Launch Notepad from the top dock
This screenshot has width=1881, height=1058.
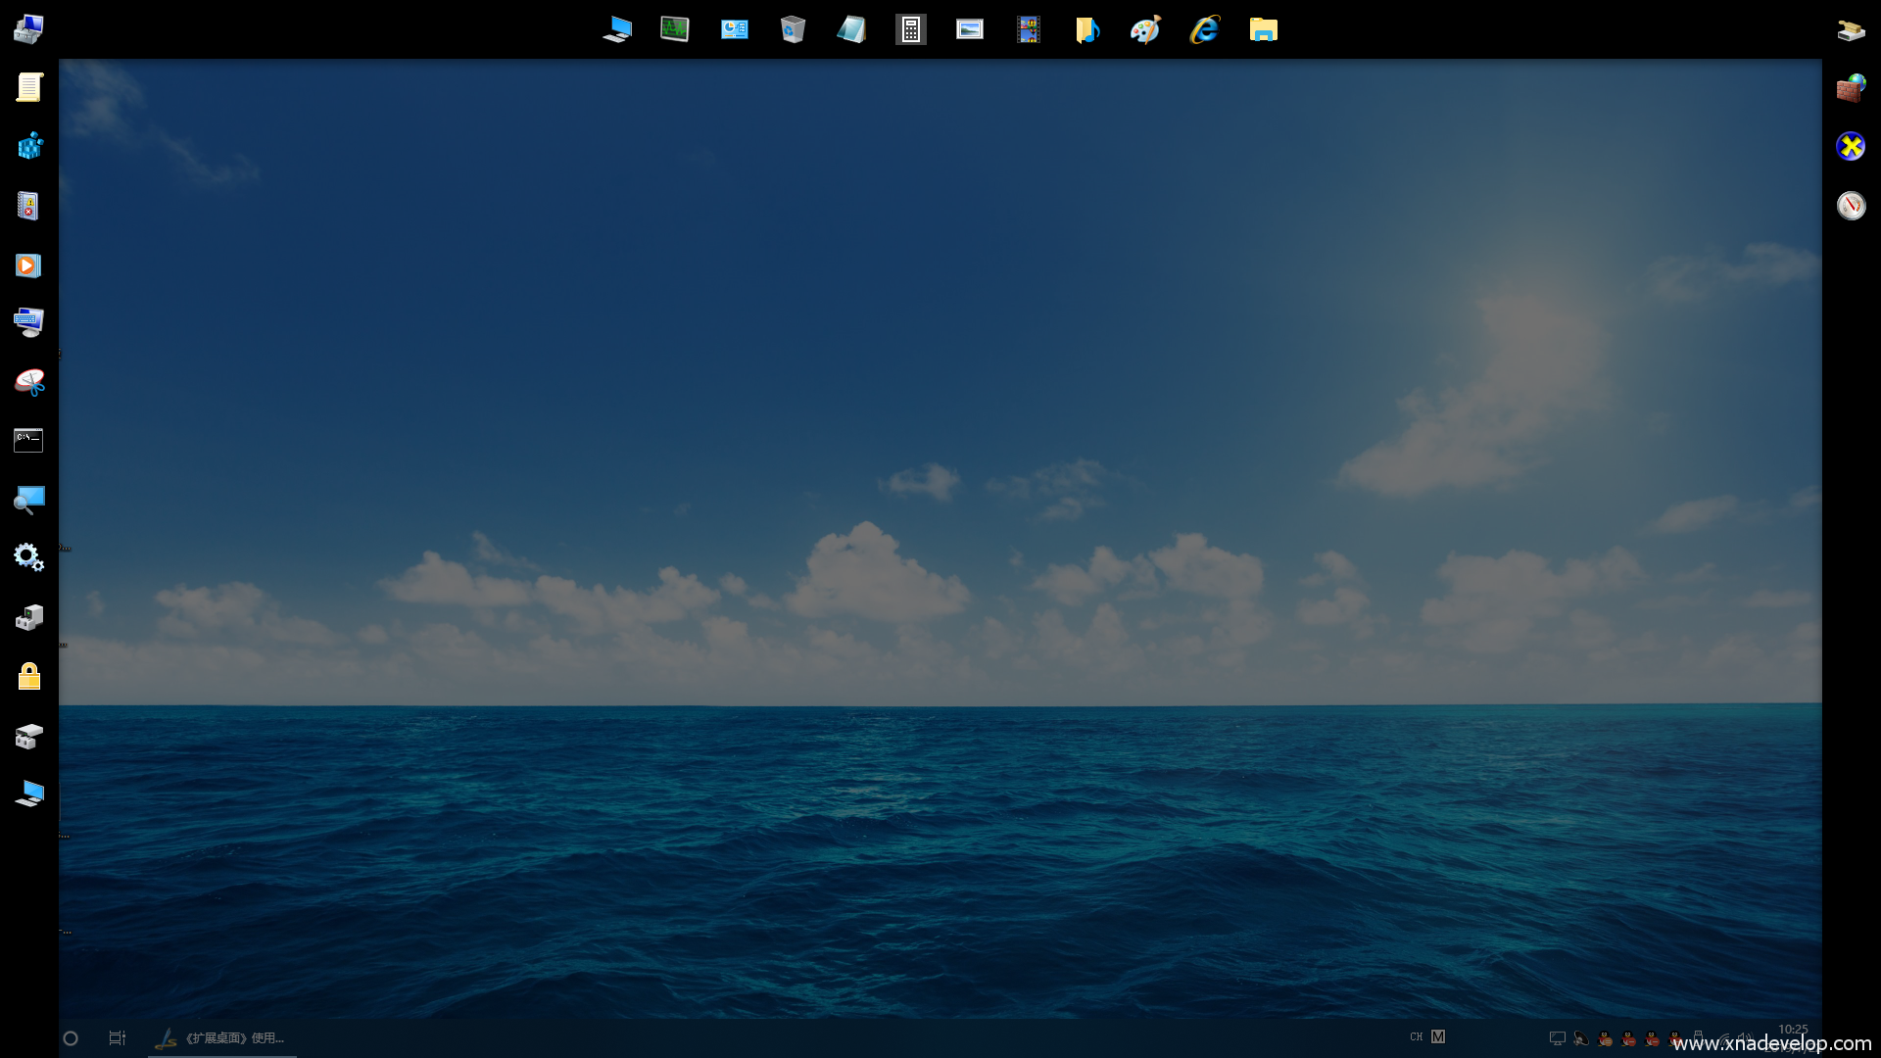pos(851,29)
